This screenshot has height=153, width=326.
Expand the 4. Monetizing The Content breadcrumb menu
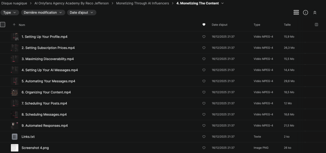(x=222, y=3)
